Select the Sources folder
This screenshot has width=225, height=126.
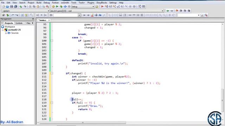coord(15,33)
